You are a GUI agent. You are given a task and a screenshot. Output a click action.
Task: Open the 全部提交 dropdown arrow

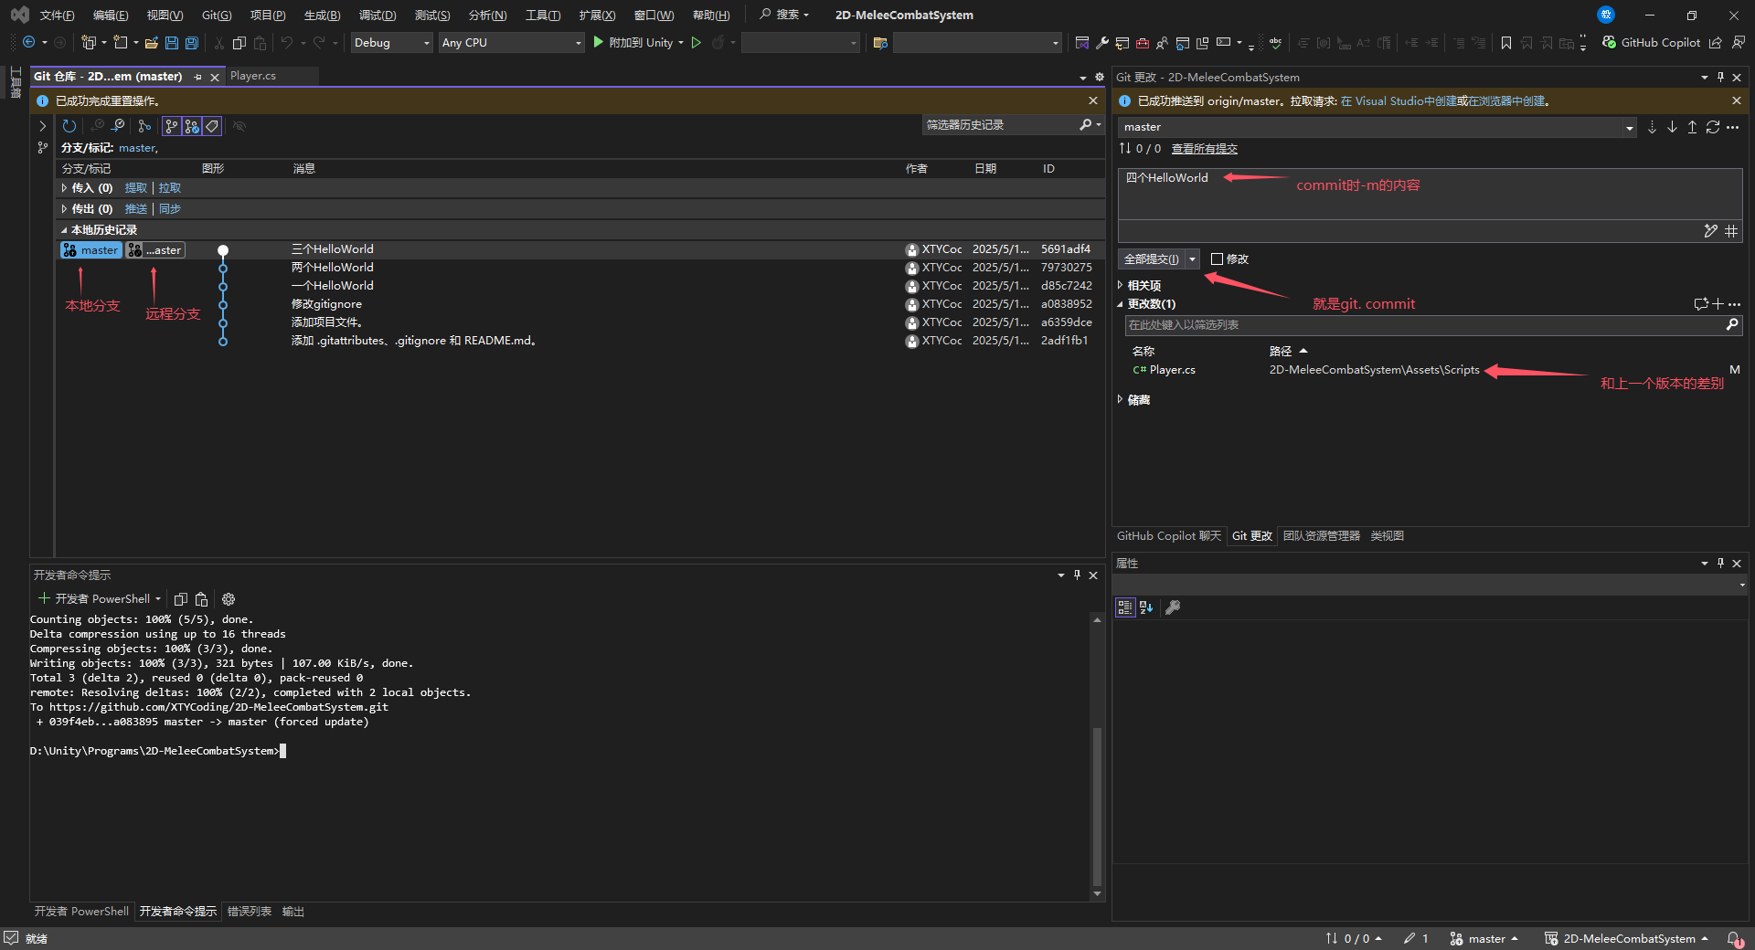point(1192,259)
